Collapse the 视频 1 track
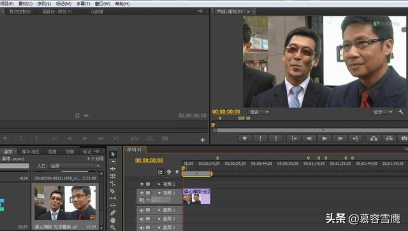This screenshot has width=408, height=231. coord(159,193)
